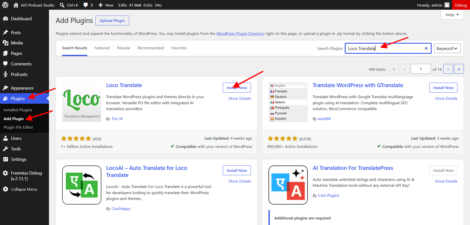Screen dimensions: 470x225
Task: Open Appearance brush icon
Action: [x=6, y=88]
